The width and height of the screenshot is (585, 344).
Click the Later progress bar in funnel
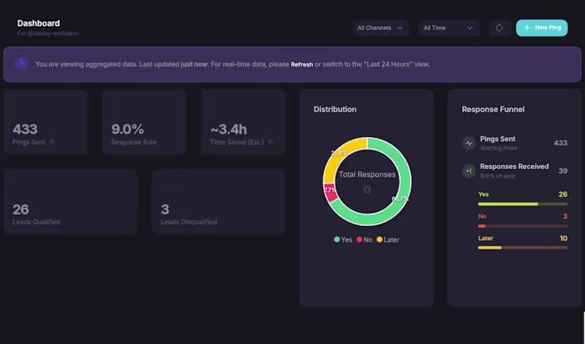coord(522,247)
